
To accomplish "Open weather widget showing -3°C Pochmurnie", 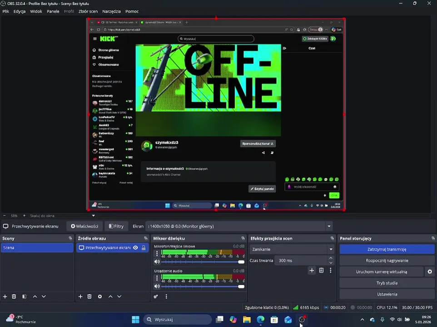I will click(21, 319).
